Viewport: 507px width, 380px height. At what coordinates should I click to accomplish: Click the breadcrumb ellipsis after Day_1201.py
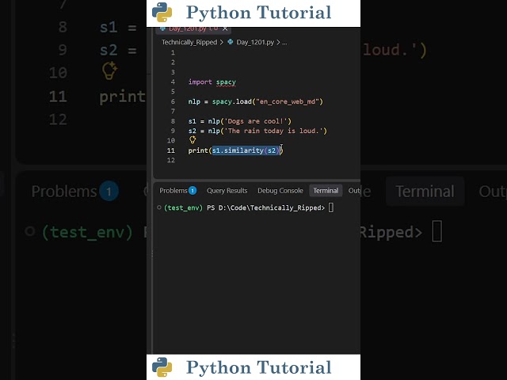click(x=284, y=42)
